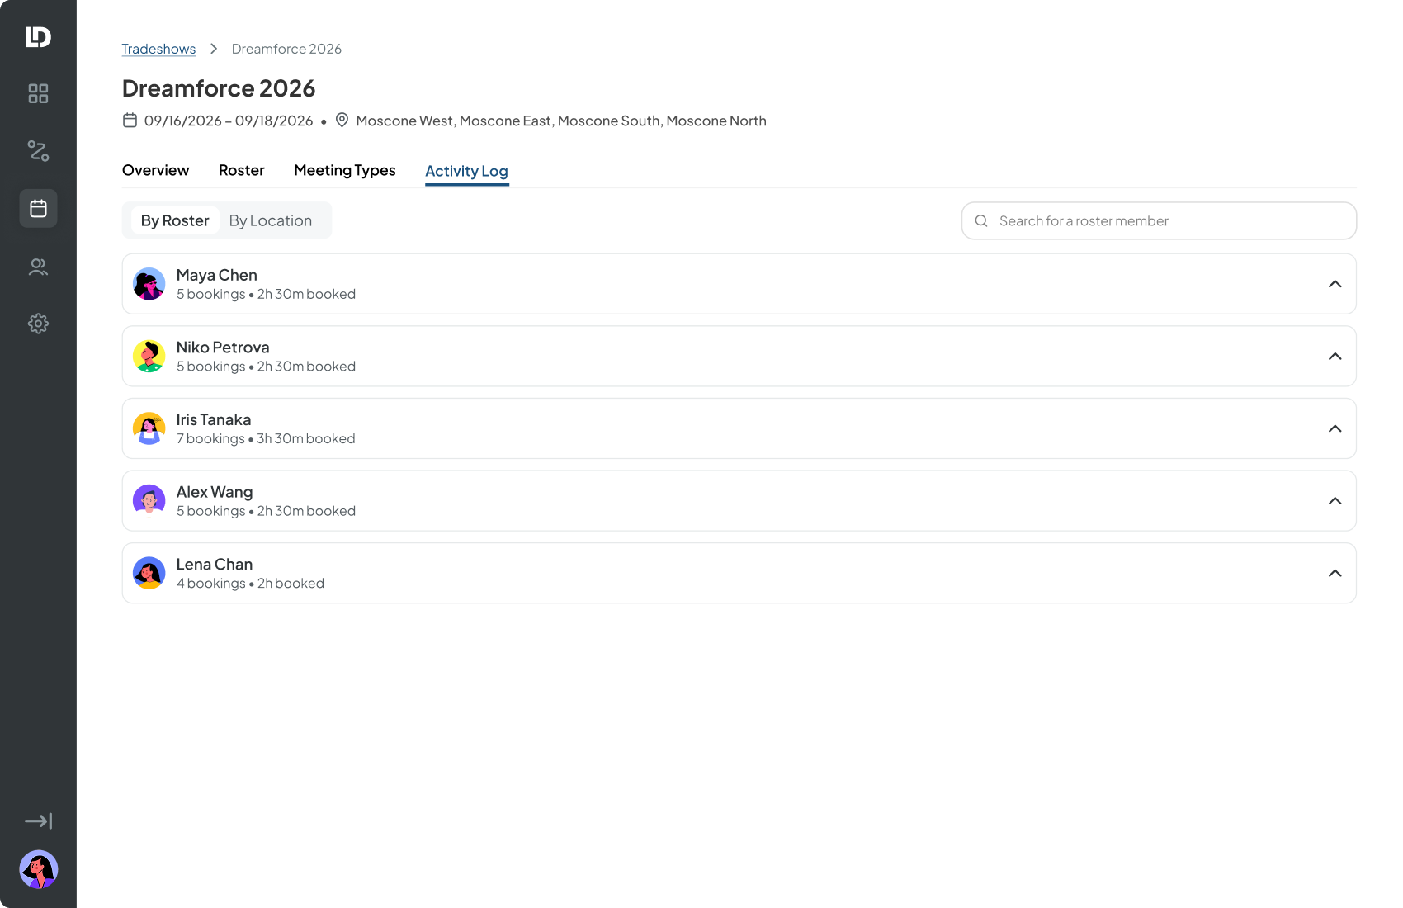1403x908 pixels.
Task: Select the Activity Log tab
Action: pos(467,171)
